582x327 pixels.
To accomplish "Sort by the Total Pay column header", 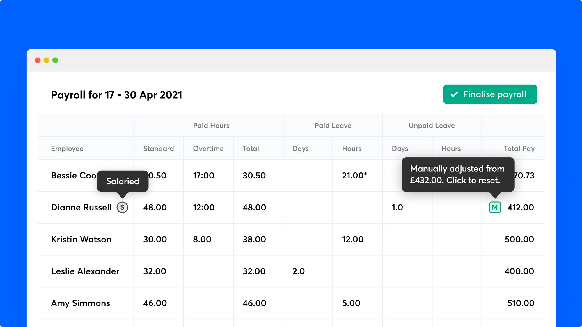I will pos(519,149).
